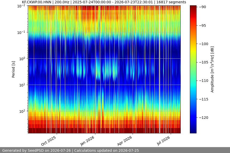230x153 pixels.
Task: Click the -100 colorbar tick label
Action: pos(204,44)
